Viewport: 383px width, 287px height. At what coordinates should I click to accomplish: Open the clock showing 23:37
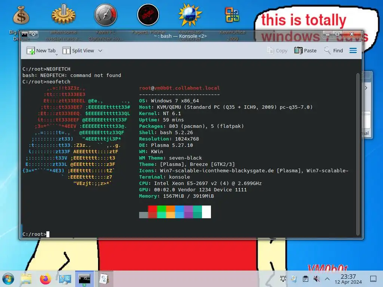point(348,279)
